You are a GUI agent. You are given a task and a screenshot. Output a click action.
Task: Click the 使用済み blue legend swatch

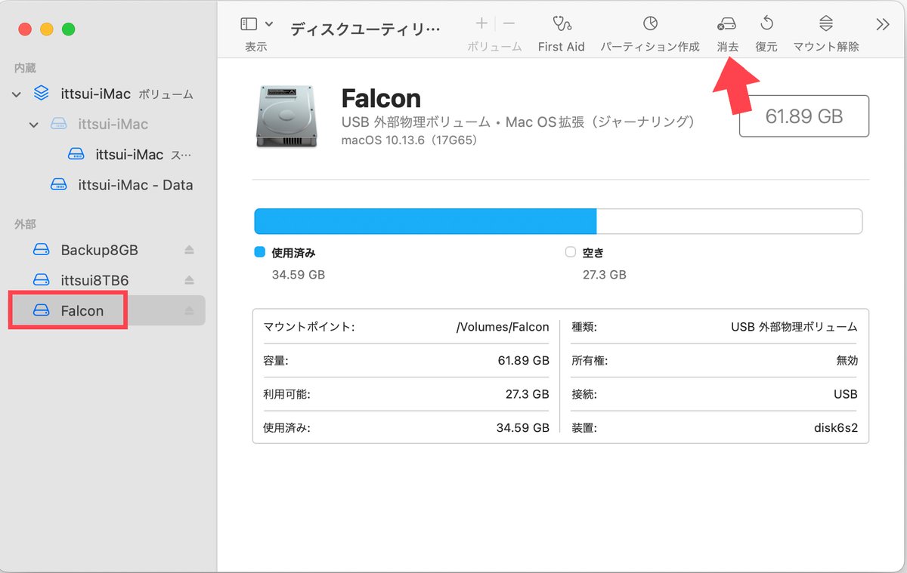tap(260, 253)
